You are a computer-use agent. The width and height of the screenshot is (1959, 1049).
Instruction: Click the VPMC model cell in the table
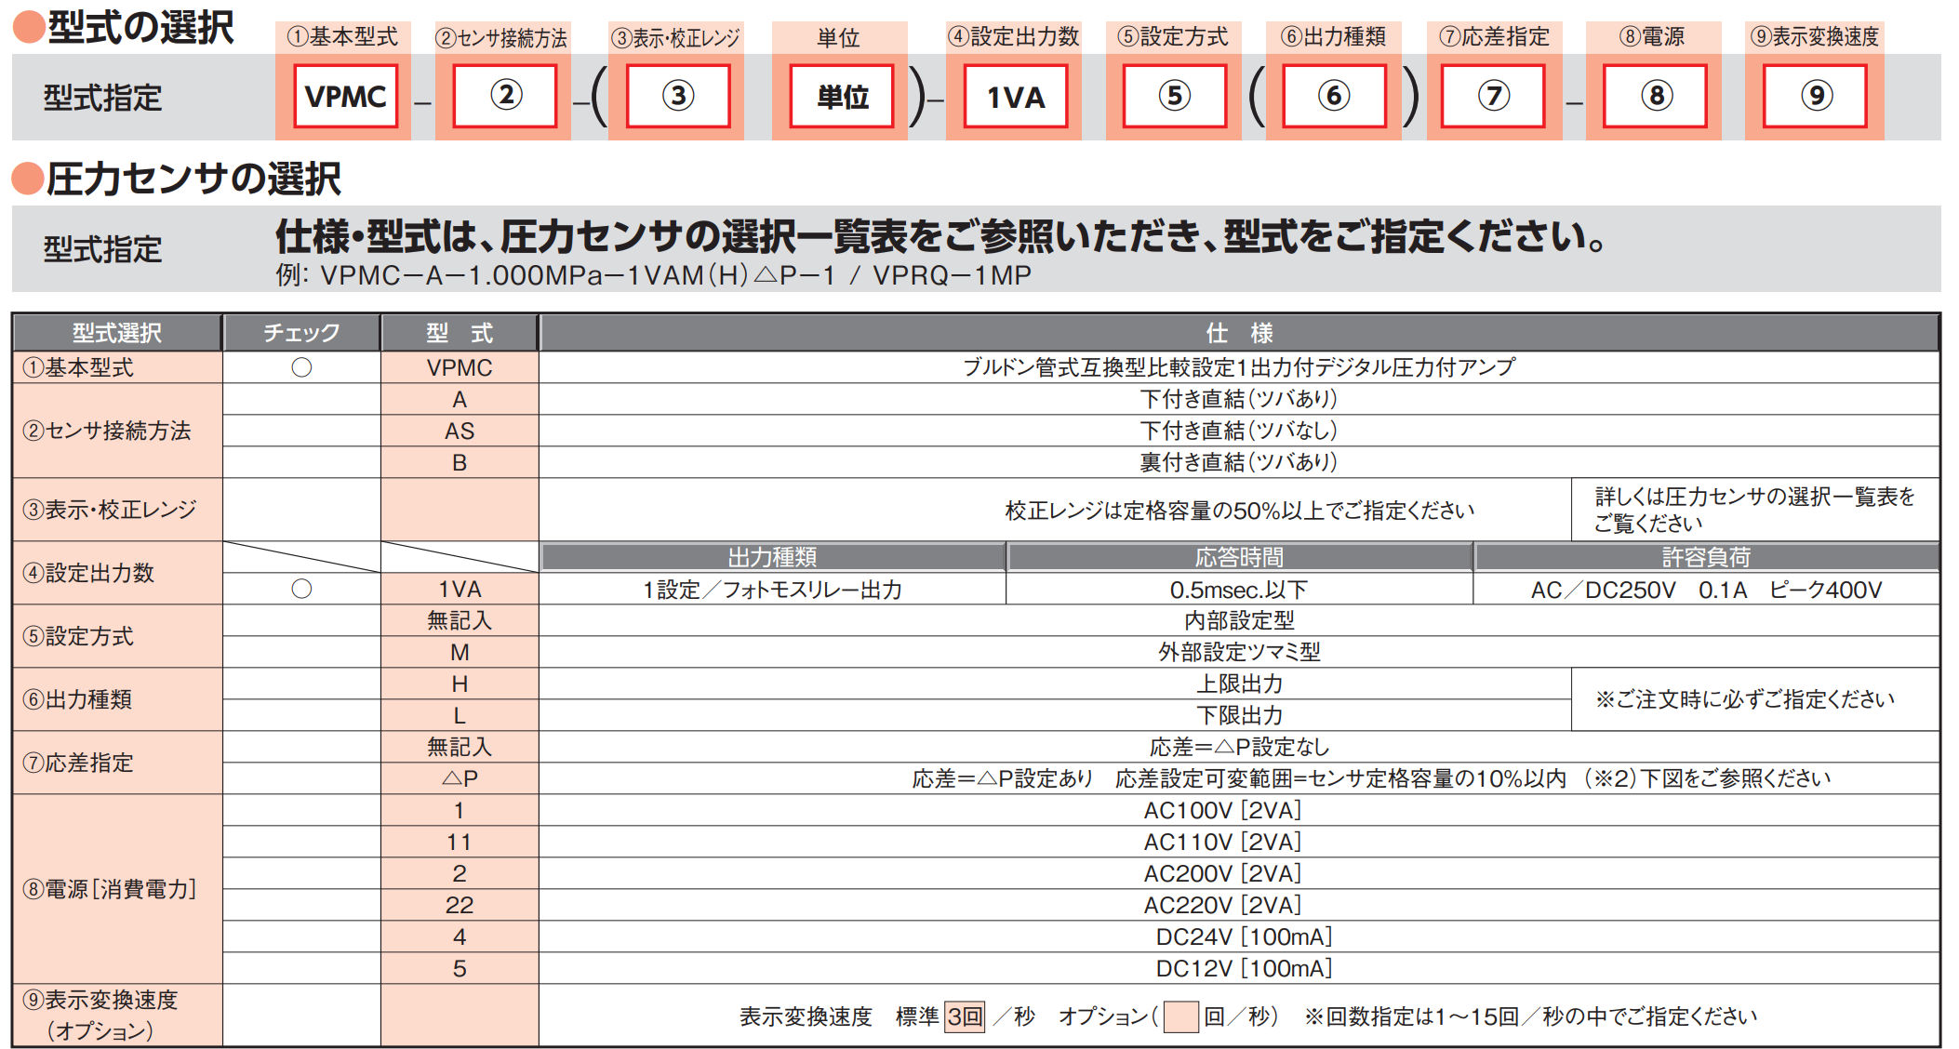(460, 367)
